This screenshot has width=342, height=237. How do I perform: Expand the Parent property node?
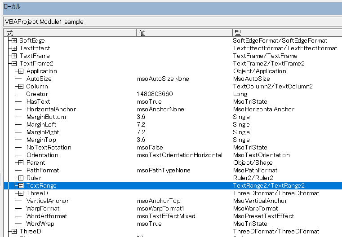tap(21, 162)
